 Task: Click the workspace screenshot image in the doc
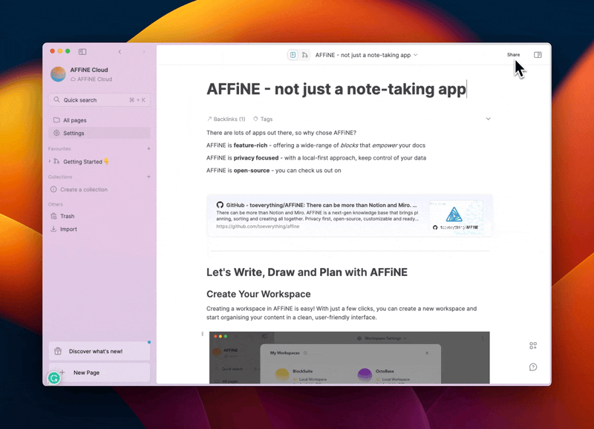click(x=349, y=358)
